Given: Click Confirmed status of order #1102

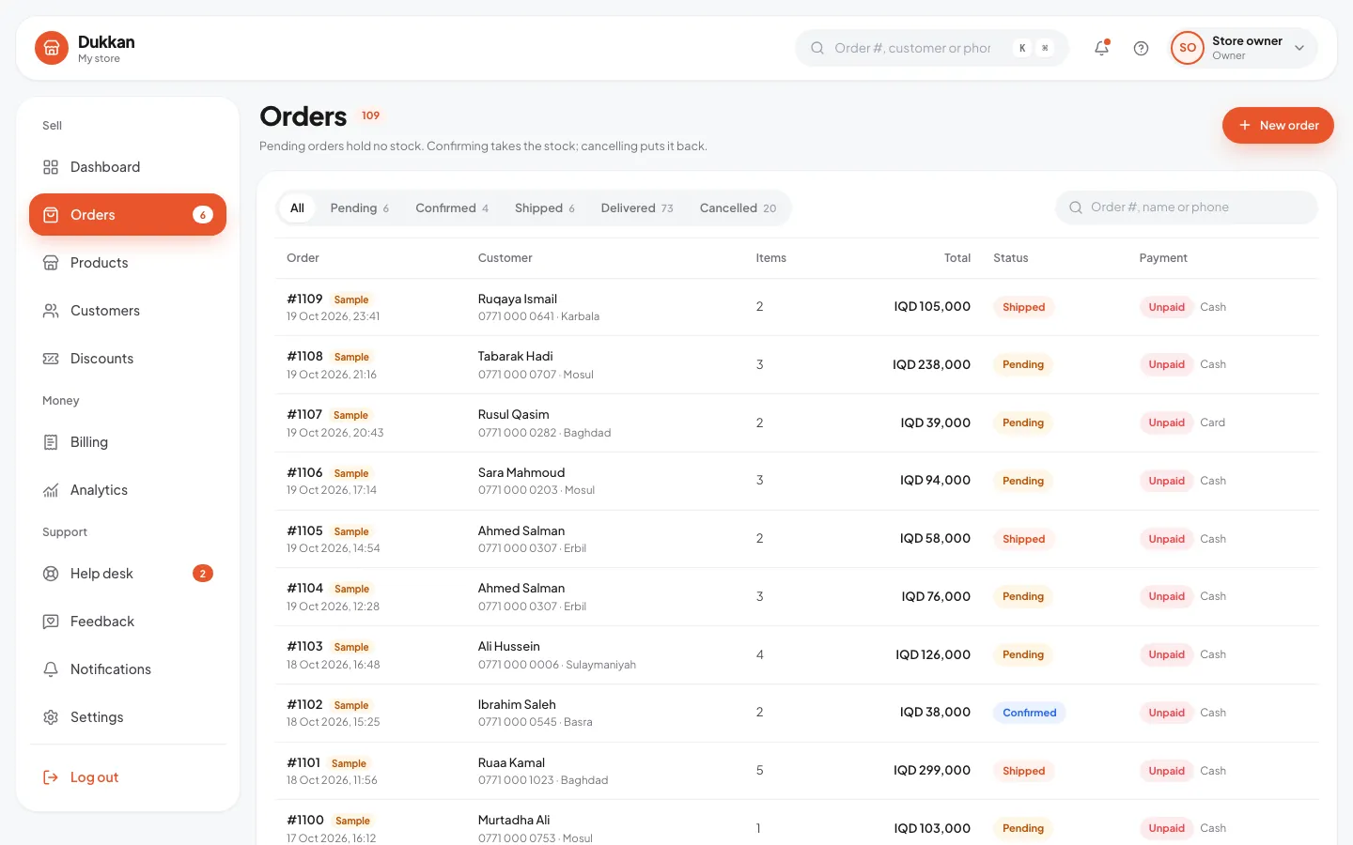Looking at the screenshot, I should (x=1029, y=713).
